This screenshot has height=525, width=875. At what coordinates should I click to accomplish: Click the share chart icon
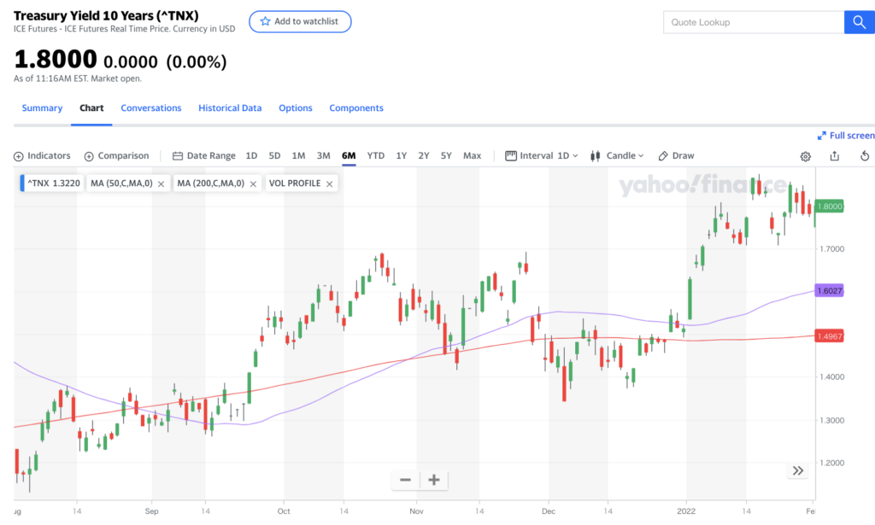point(834,156)
